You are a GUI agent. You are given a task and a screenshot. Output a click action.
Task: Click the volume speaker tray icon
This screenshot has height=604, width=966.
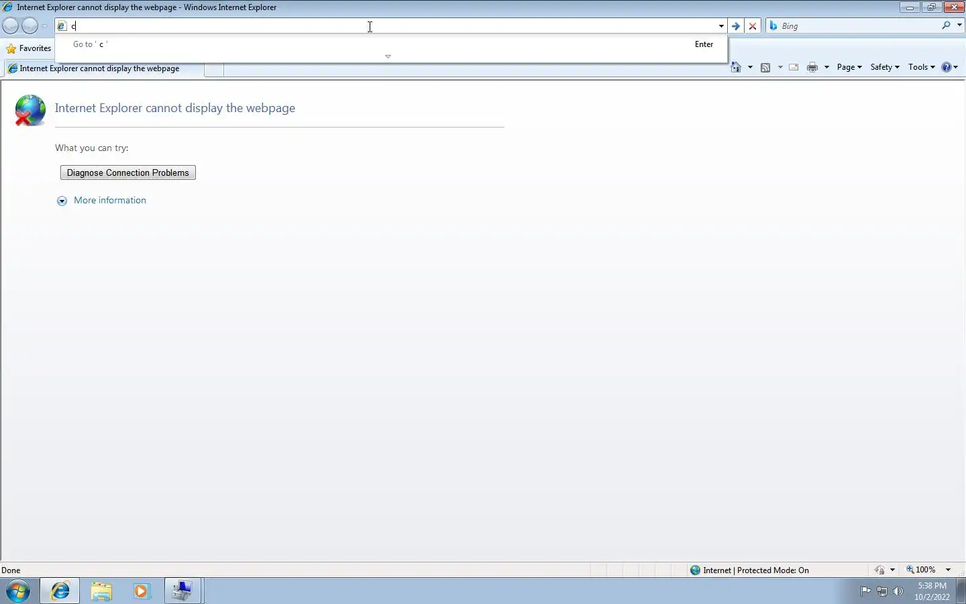tap(898, 591)
